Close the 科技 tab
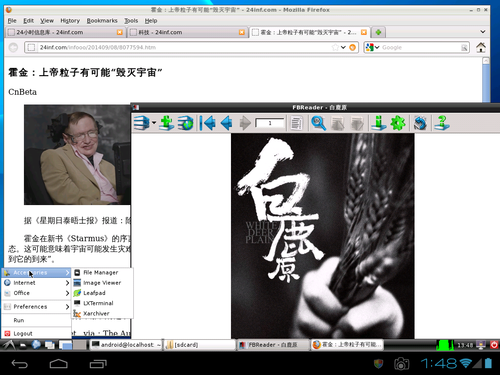This screenshot has height=375, width=500. tap(242, 32)
